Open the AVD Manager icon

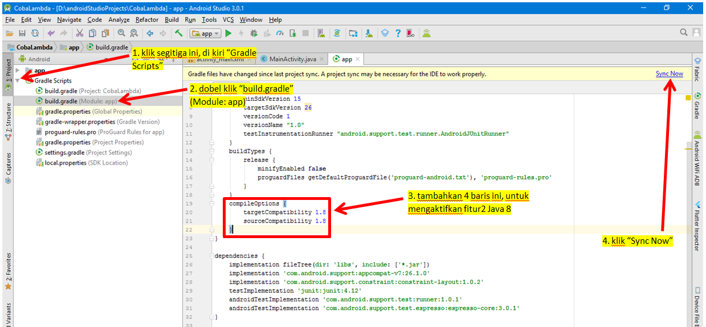click(x=321, y=34)
